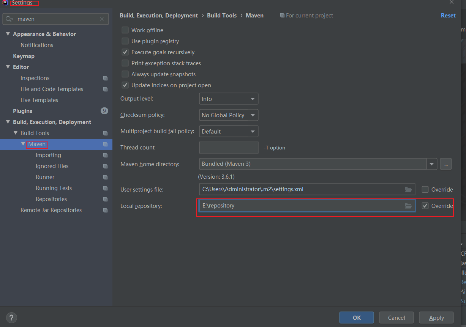The width and height of the screenshot is (466, 327).
Task: Click the project-level icon beside File and Code Templates
Action: pos(105,89)
